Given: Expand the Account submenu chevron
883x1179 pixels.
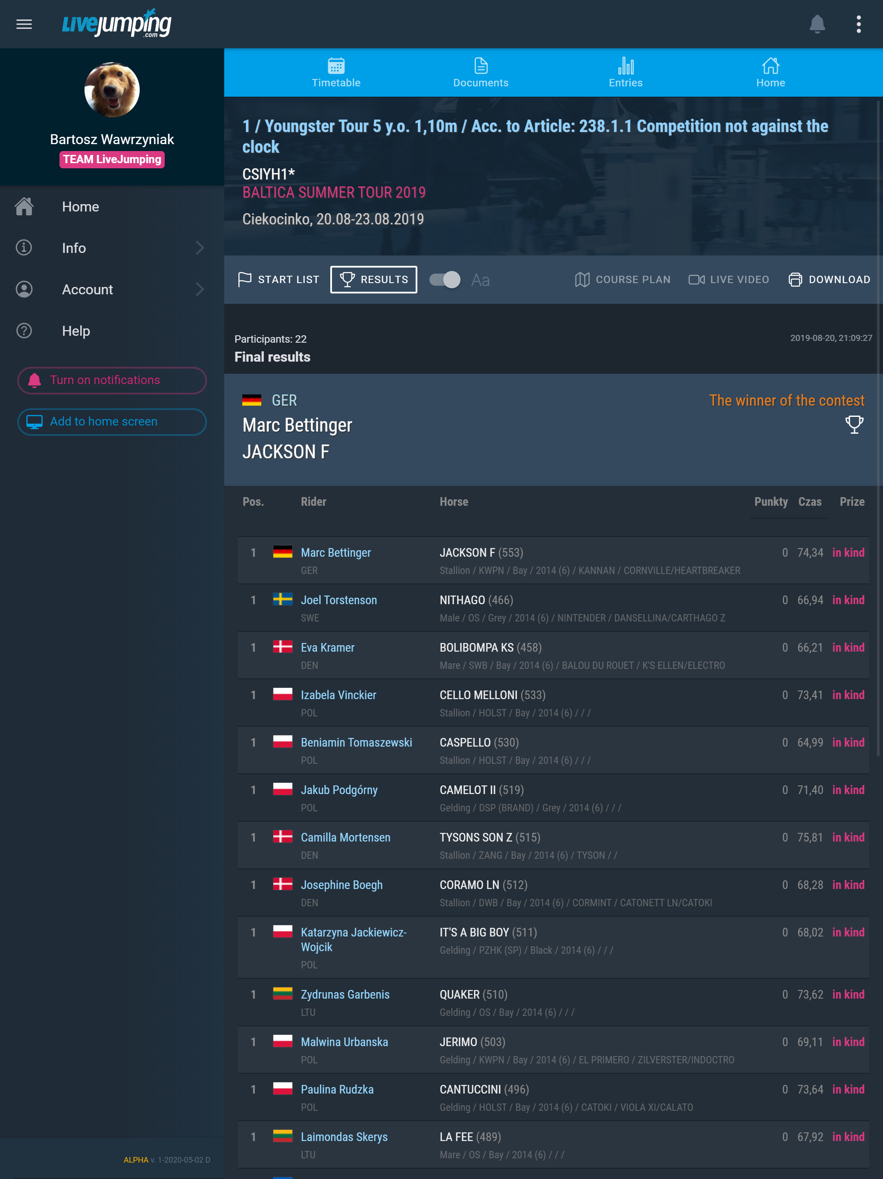Looking at the screenshot, I should click(x=200, y=290).
